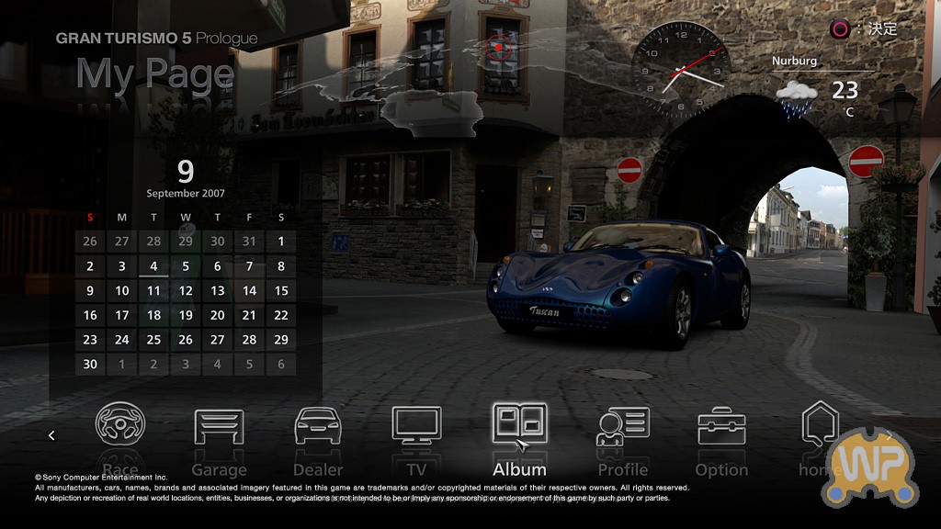Open the TV monitor icon
Viewport: 941px width, 529px height.
416,426
